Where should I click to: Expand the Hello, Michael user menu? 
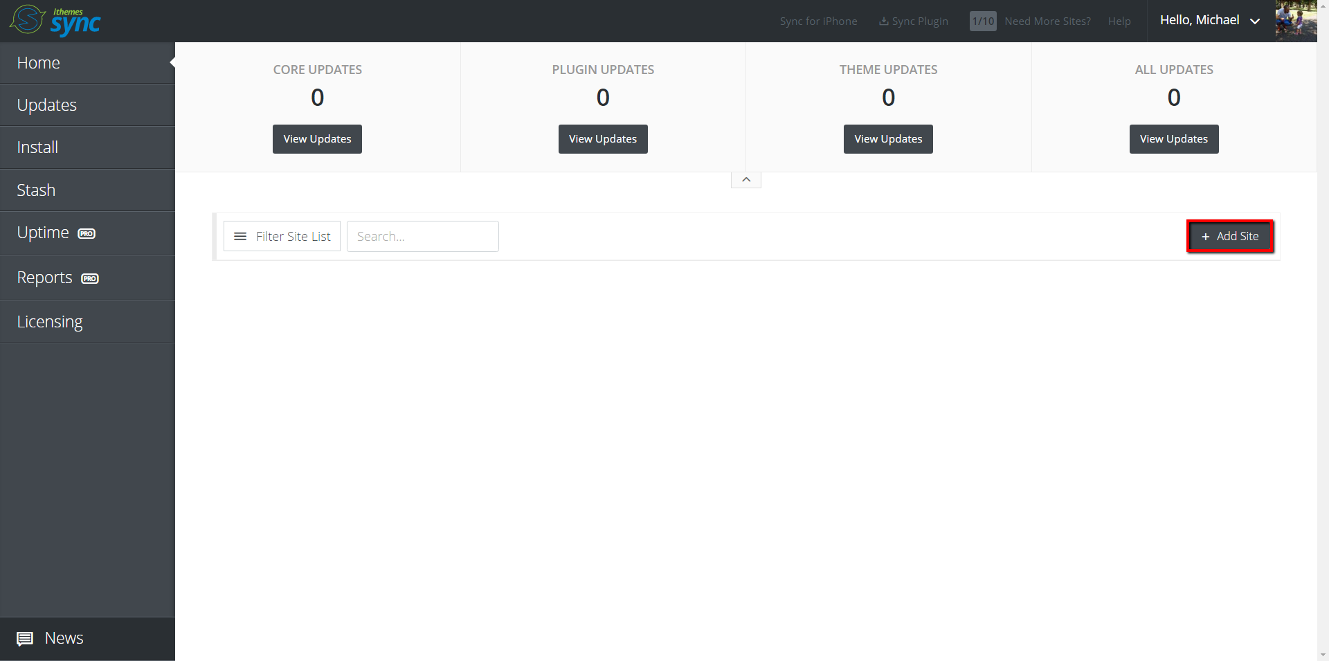1210,21
